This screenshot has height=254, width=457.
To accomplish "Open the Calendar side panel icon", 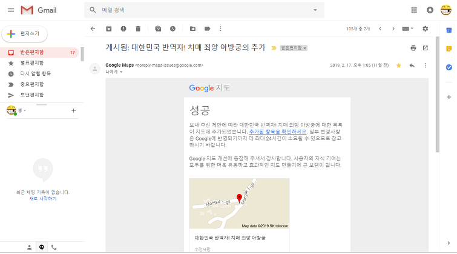I will pyautogui.click(x=449, y=30).
